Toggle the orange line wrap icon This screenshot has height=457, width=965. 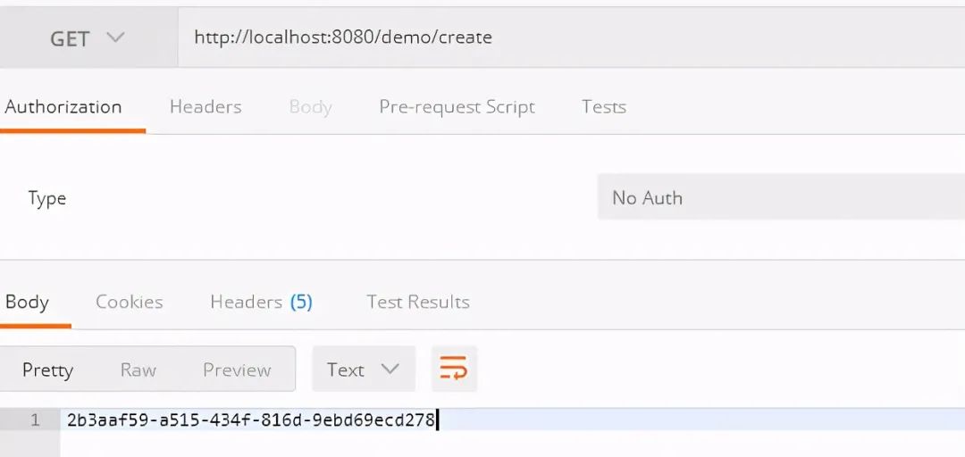pos(454,369)
